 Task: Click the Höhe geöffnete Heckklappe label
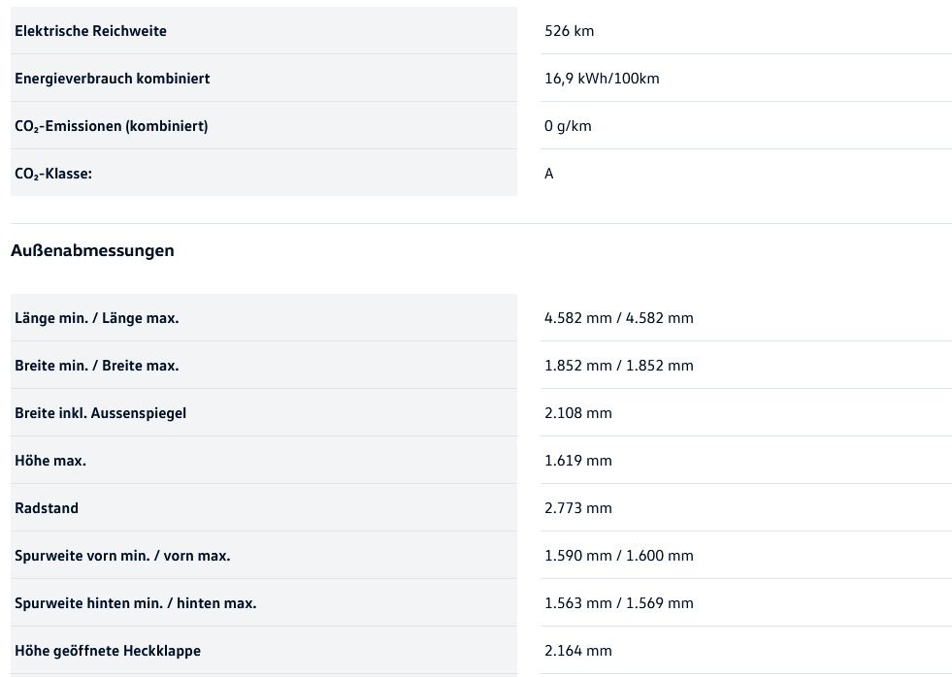(108, 651)
